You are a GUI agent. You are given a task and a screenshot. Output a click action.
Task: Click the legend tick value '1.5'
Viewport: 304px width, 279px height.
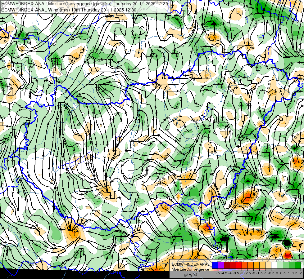(294, 273)
